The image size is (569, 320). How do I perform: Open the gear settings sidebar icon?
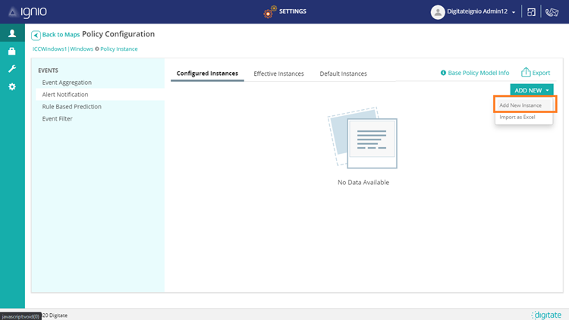[x=11, y=87]
